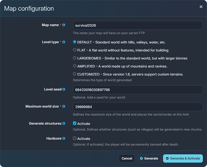The height and width of the screenshot is (167, 207).
Task: Click the Generate structures label
Action: pos(45,123)
